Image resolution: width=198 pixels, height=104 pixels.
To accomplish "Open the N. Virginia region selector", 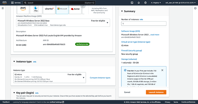I will click(x=156, y=3).
